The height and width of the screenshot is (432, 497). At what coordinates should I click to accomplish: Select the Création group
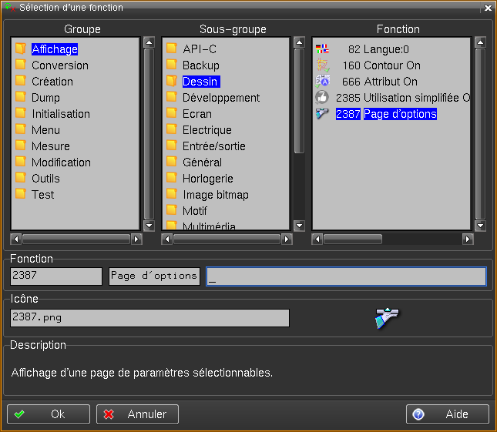tap(52, 82)
